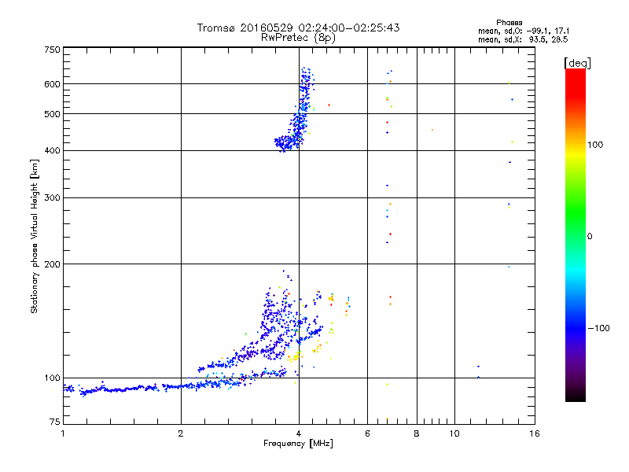This screenshot has width=629, height=472.
Task: Click the x-axis tick label '4'
Action: click(x=299, y=433)
